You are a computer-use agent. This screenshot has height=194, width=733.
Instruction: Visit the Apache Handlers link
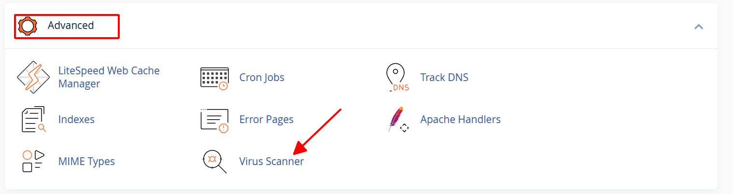click(x=461, y=119)
